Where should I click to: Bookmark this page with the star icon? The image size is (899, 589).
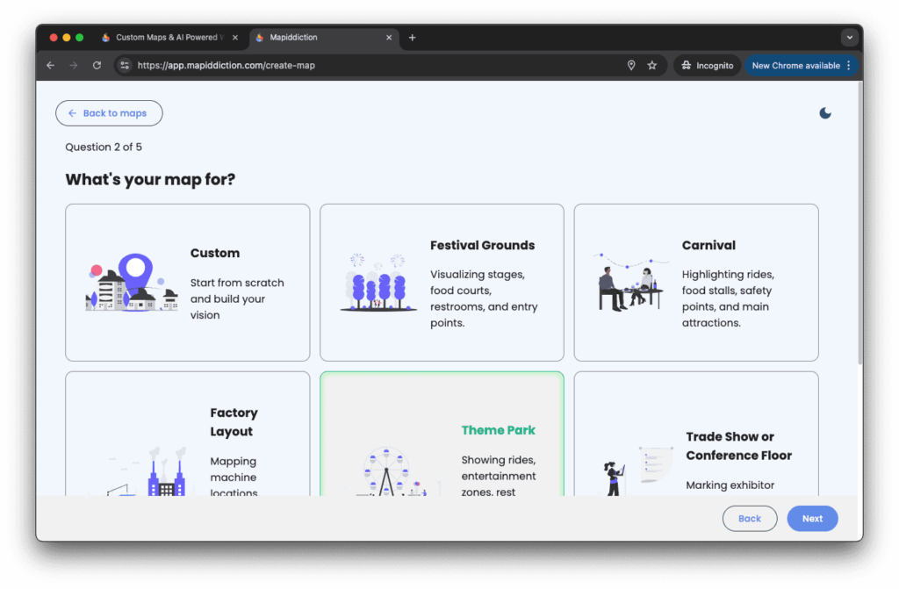(x=652, y=66)
